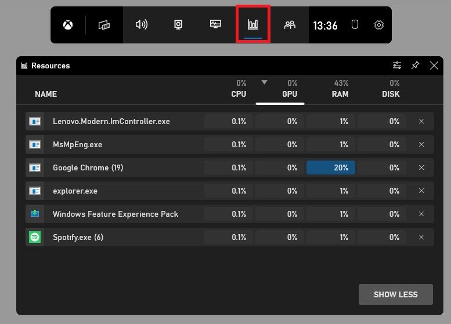Click the mouse click-through icon
The image size is (451, 324).
(x=355, y=24)
